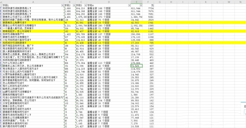Screen dimensions: 246x128
Task: Click cell 查看全部 370 个回答
Action: click(109, 17)
